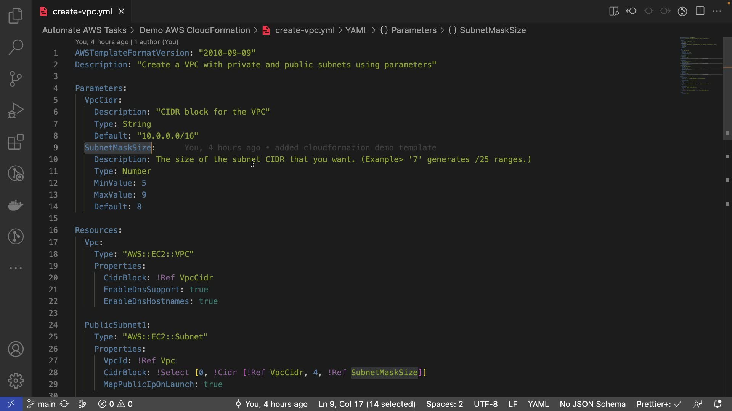Viewport: 732px width, 411px height.
Task: Open the Run and Debug view
Action: [x=16, y=111]
